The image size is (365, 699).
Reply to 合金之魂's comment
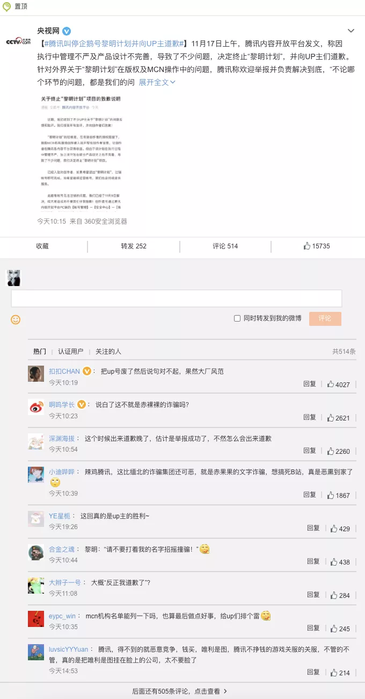(313, 561)
